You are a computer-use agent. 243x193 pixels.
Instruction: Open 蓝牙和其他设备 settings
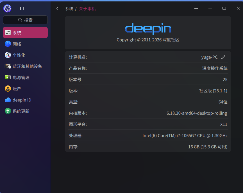pos(25,66)
